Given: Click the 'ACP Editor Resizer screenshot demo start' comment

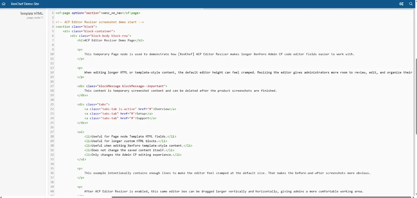Looking at the screenshot, I should [x=99, y=22].
